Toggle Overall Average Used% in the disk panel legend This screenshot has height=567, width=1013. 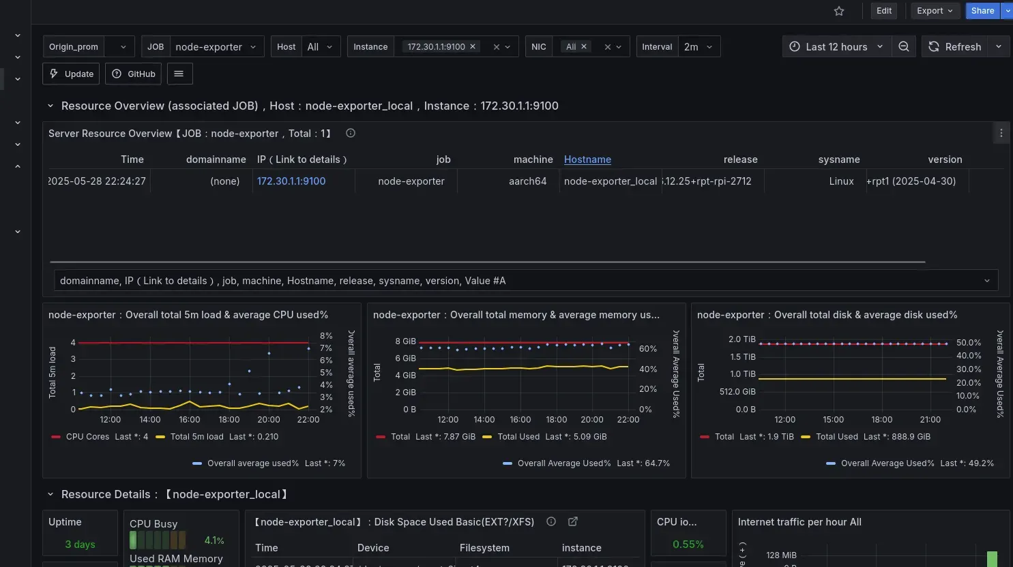click(x=887, y=463)
